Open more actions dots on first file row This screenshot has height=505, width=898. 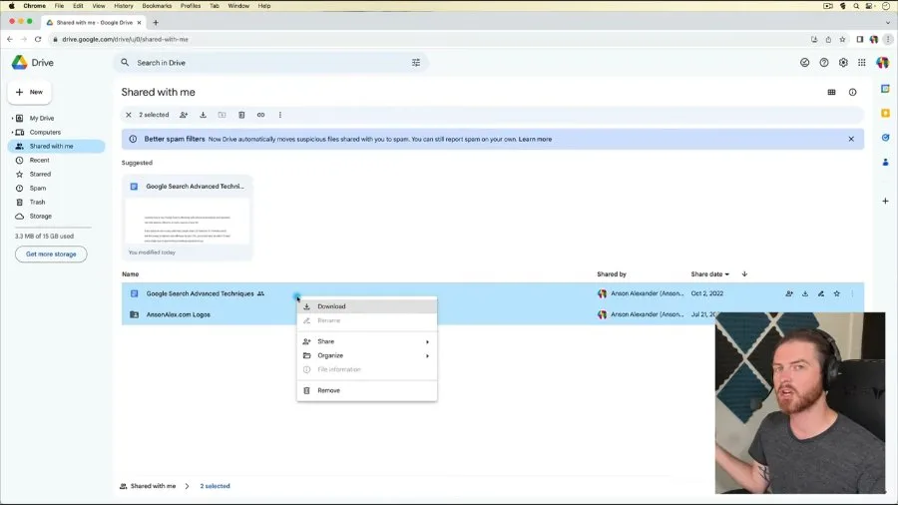tap(852, 293)
